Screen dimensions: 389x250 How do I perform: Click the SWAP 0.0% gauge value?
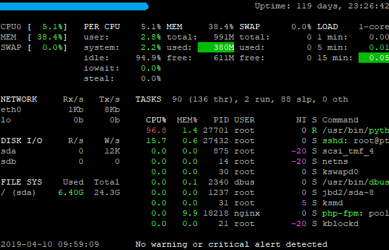53,47
